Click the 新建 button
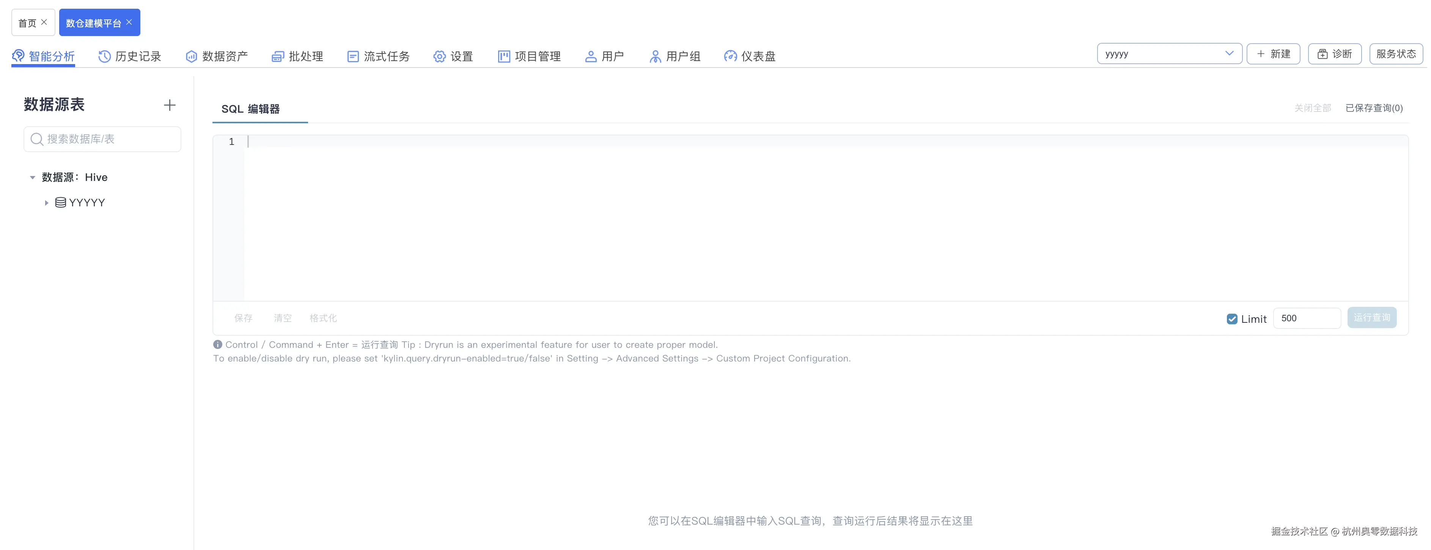1431x550 pixels. point(1273,53)
